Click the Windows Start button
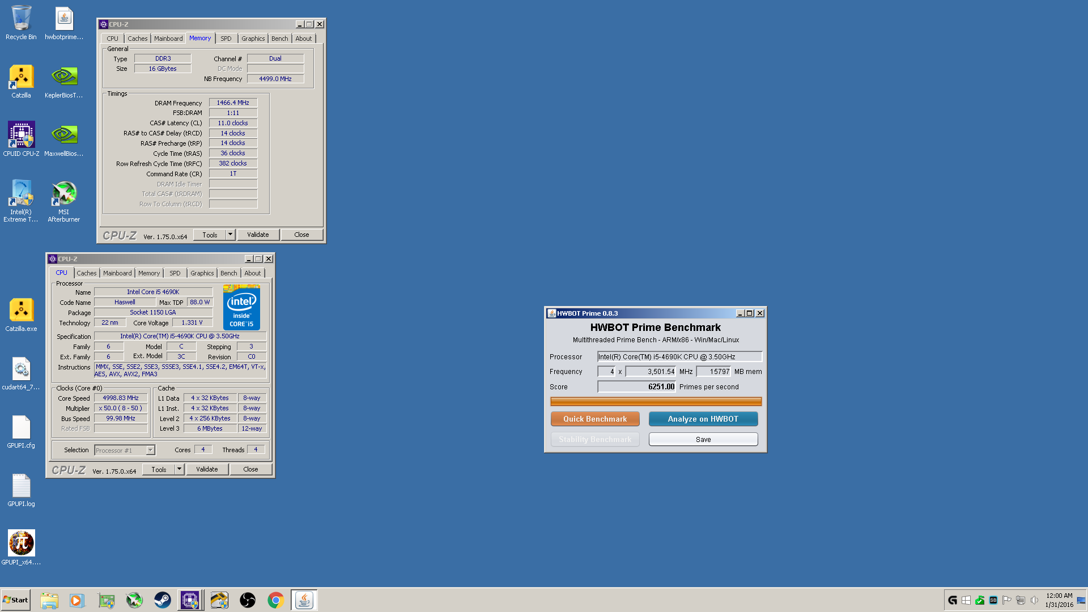1088x612 pixels. pyautogui.click(x=16, y=600)
